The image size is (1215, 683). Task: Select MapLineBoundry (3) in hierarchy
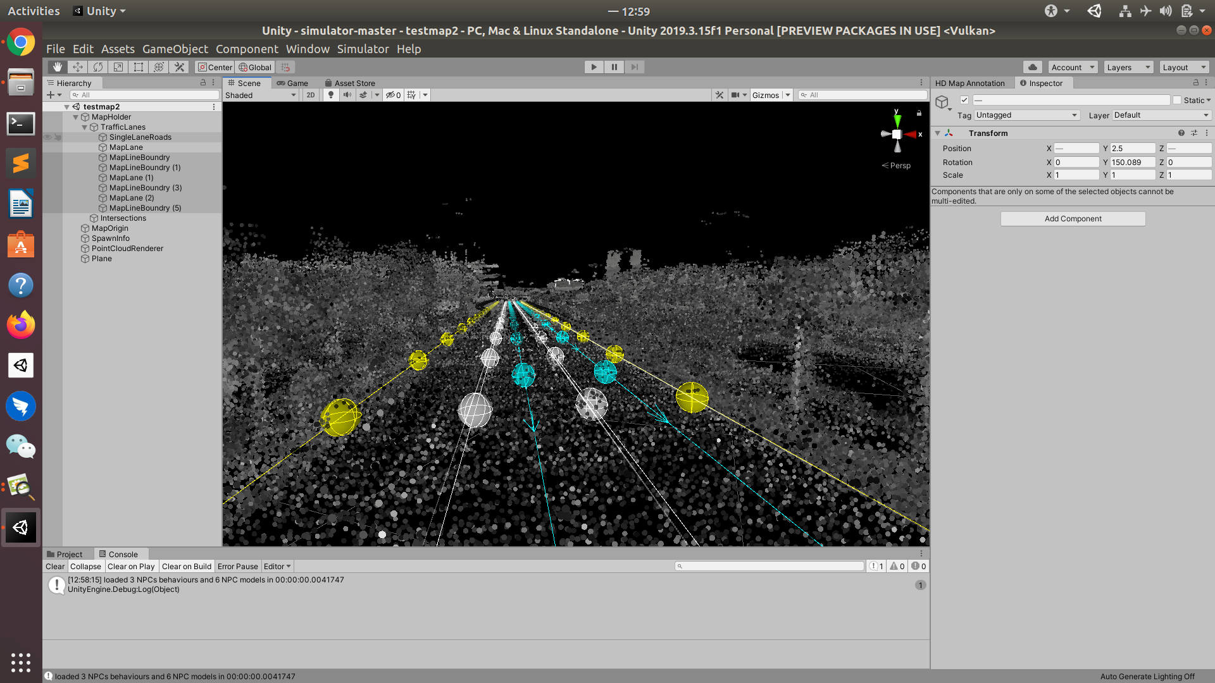pos(145,188)
